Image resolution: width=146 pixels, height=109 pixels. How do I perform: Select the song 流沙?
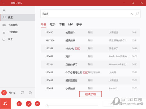tap(68, 56)
